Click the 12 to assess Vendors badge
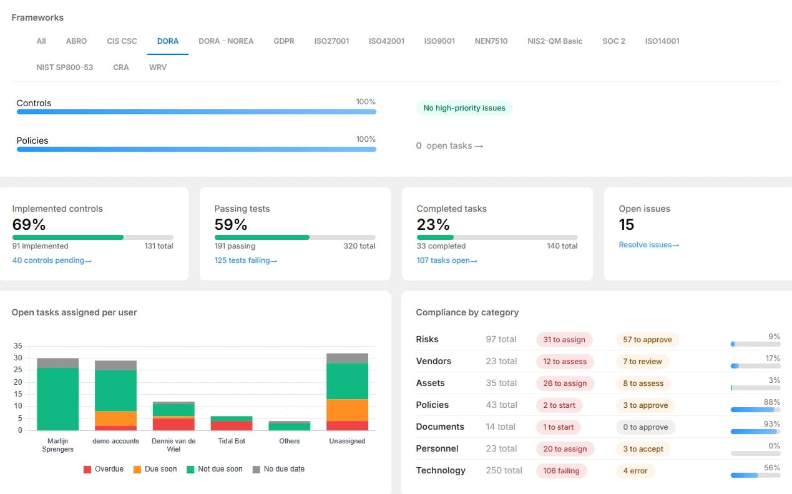Image resolution: width=792 pixels, height=494 pixels. coord(565,362)
